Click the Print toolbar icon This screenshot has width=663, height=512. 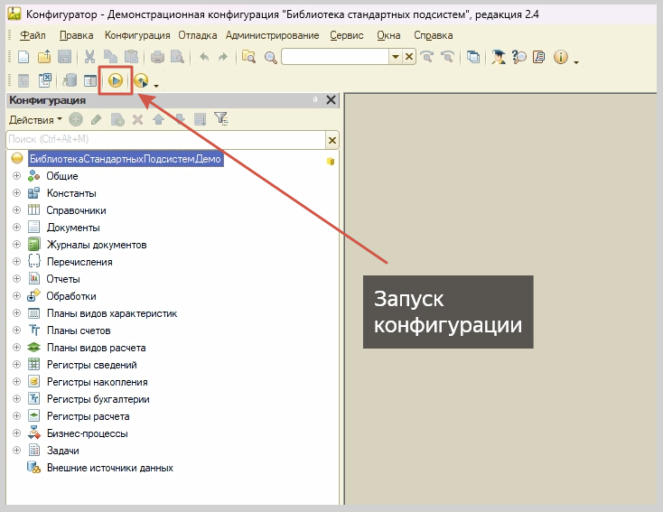(158, 57)
